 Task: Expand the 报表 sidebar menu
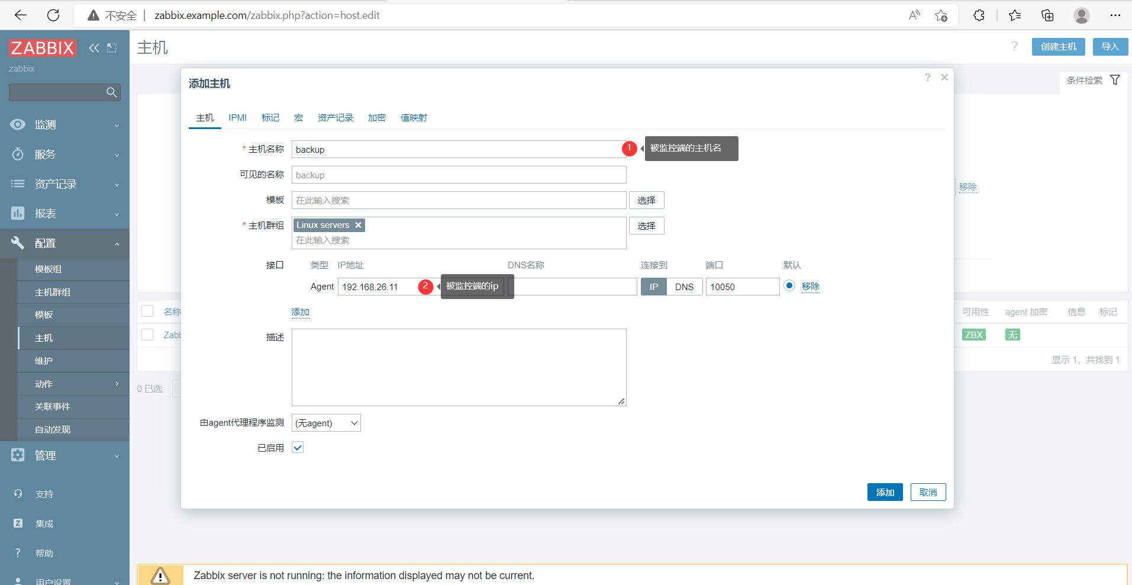click(x=65, y=214)
